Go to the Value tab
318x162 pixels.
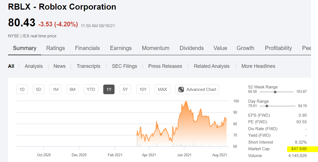pyautogui.click(x=220, y=48)
